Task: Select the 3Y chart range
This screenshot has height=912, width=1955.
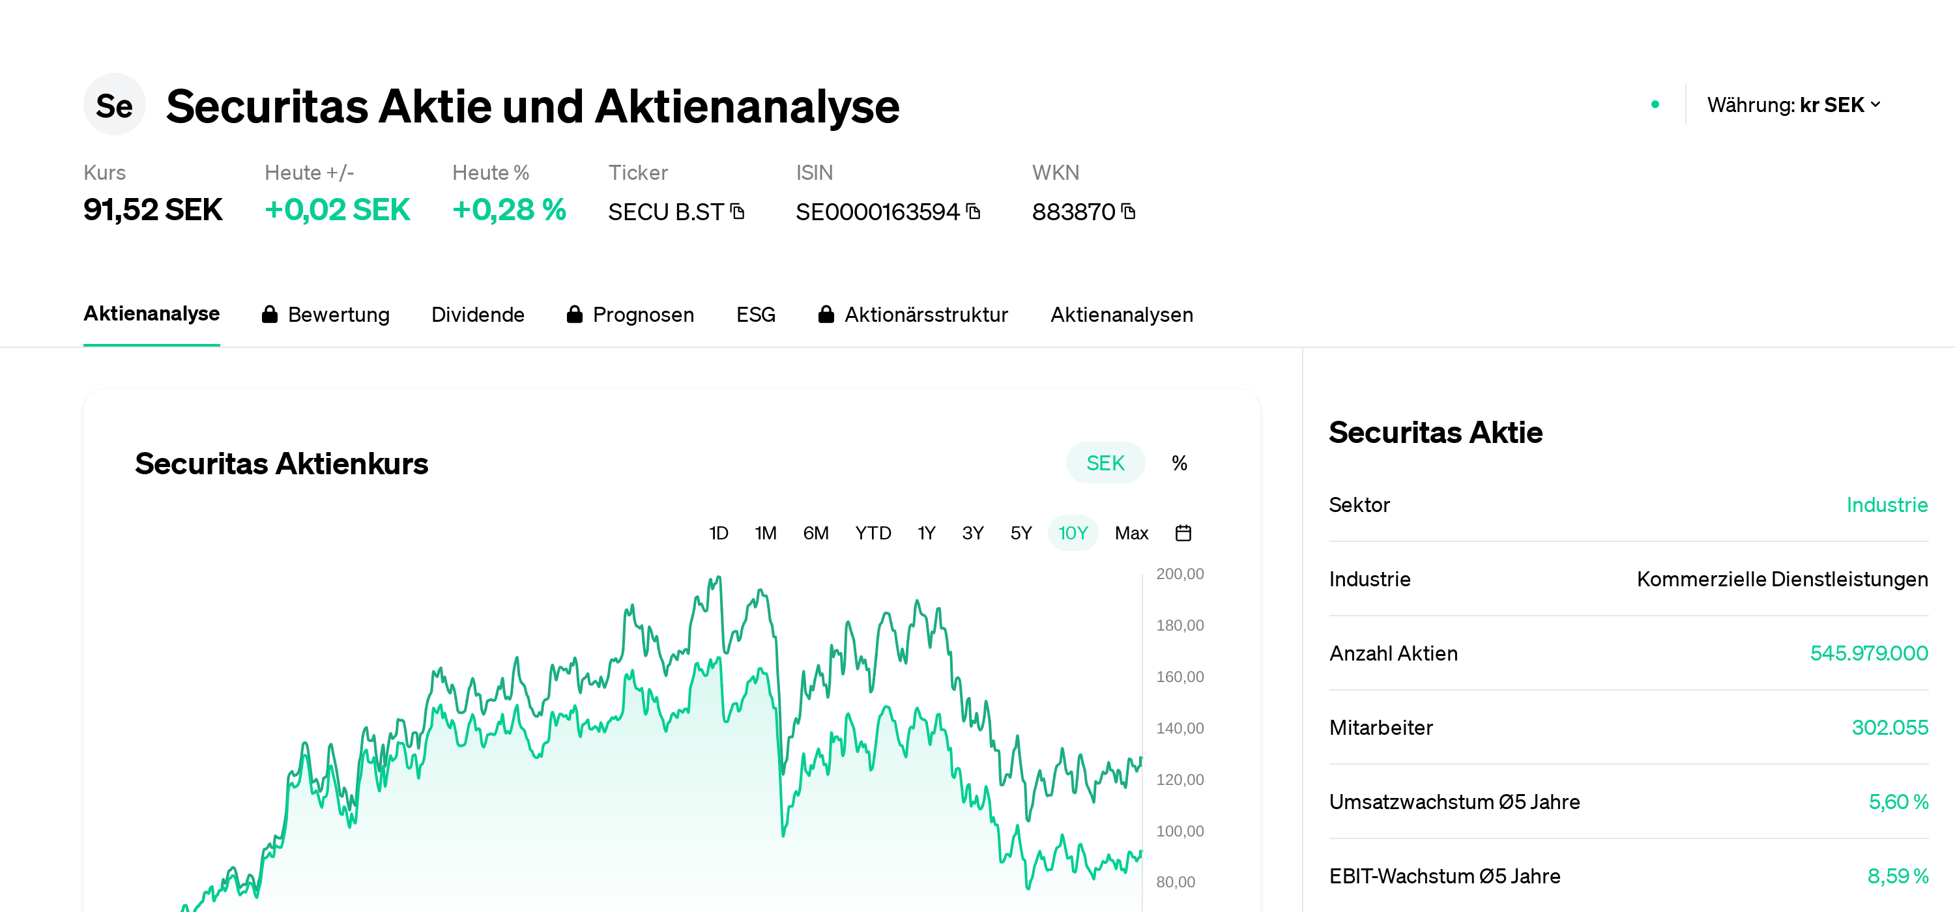Action: click(x=973, y=534)
